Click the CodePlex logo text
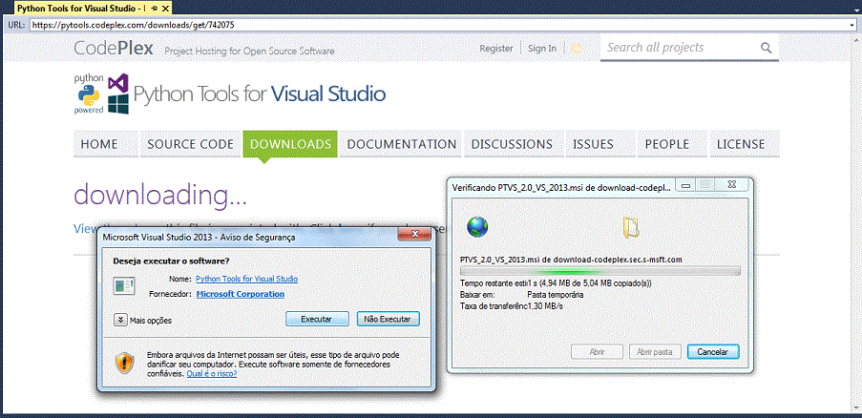This screenshot has width=862, height=418. click(x=114, y=48)
